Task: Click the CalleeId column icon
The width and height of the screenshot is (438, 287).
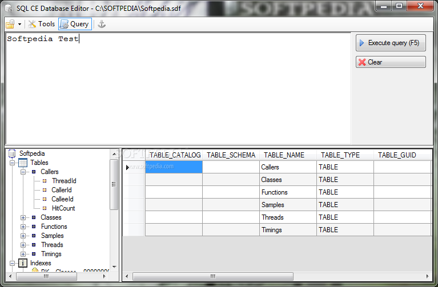Action: [45, 199]
